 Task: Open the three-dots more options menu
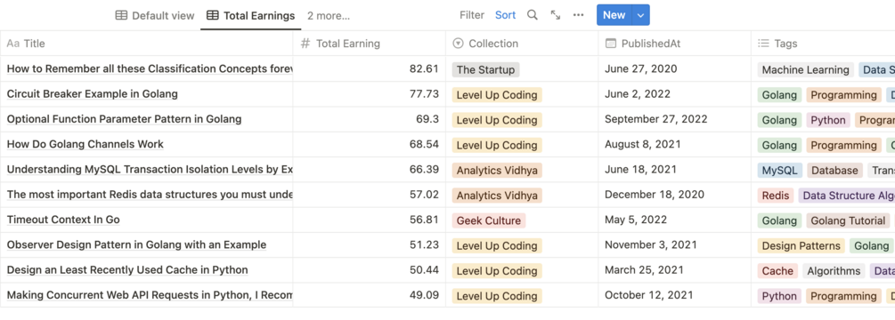click(578, 15)
